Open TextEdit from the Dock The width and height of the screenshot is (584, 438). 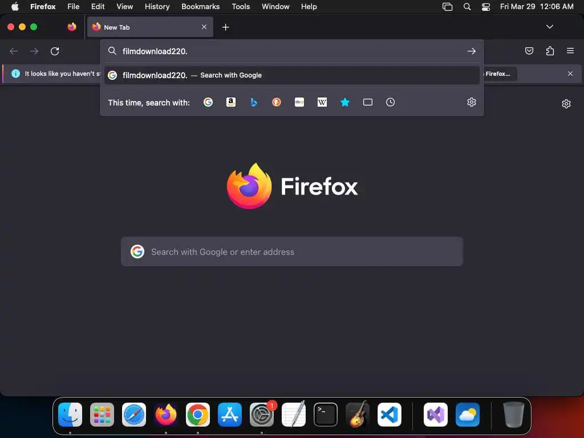(x=294, y=415)
